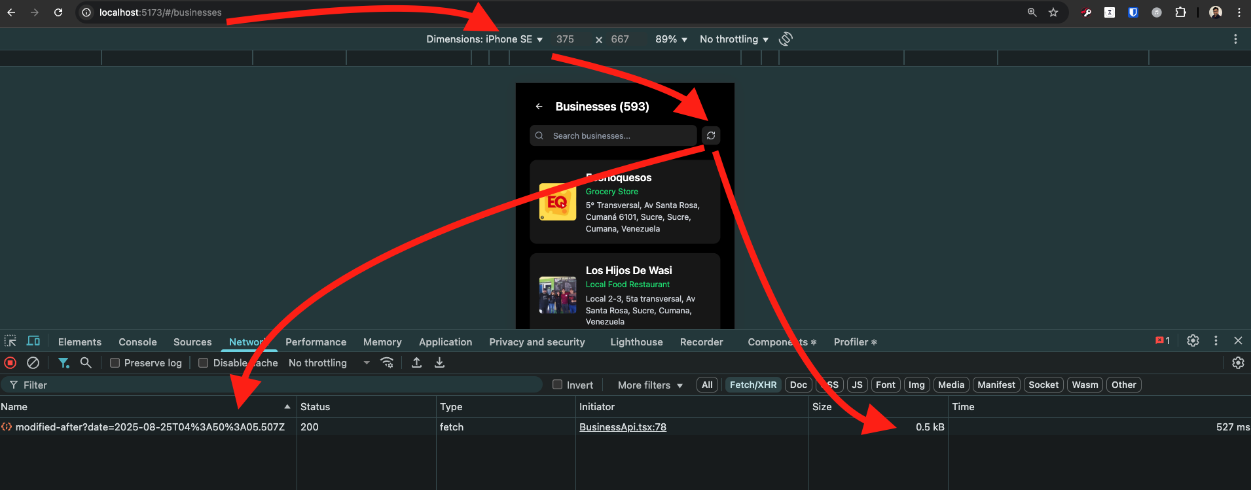This screenshot has height=490, width=1251.
Task: Open the Lighthouse tab
Action: click(x=636, y=342)
